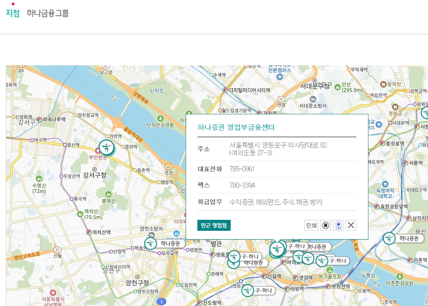Click the 안산 mountain icon
The width and height of the screenshot is (428, 306).
337,87
